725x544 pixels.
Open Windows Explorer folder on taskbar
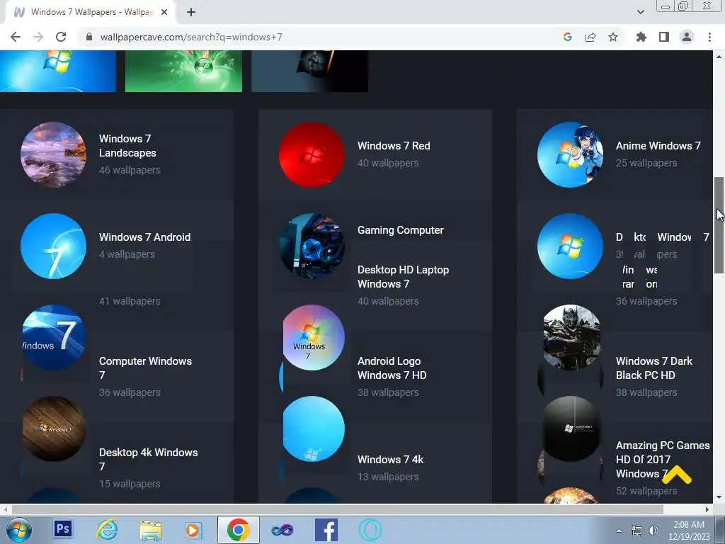tap(151, 530)
